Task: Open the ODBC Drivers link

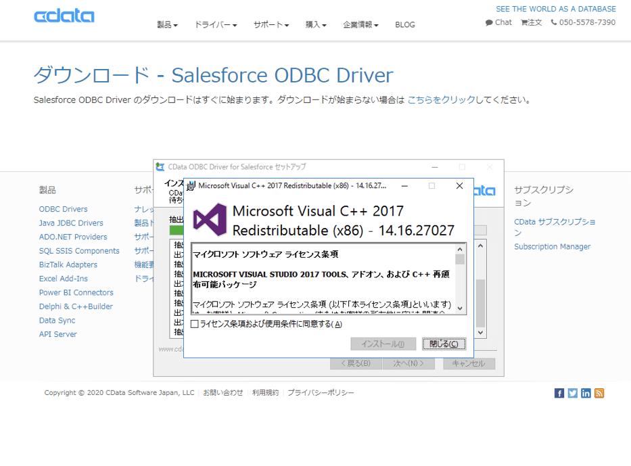Action: [63, 209]
